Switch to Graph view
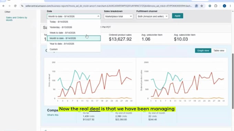This screenshot has width=234, height=131. 203,51
